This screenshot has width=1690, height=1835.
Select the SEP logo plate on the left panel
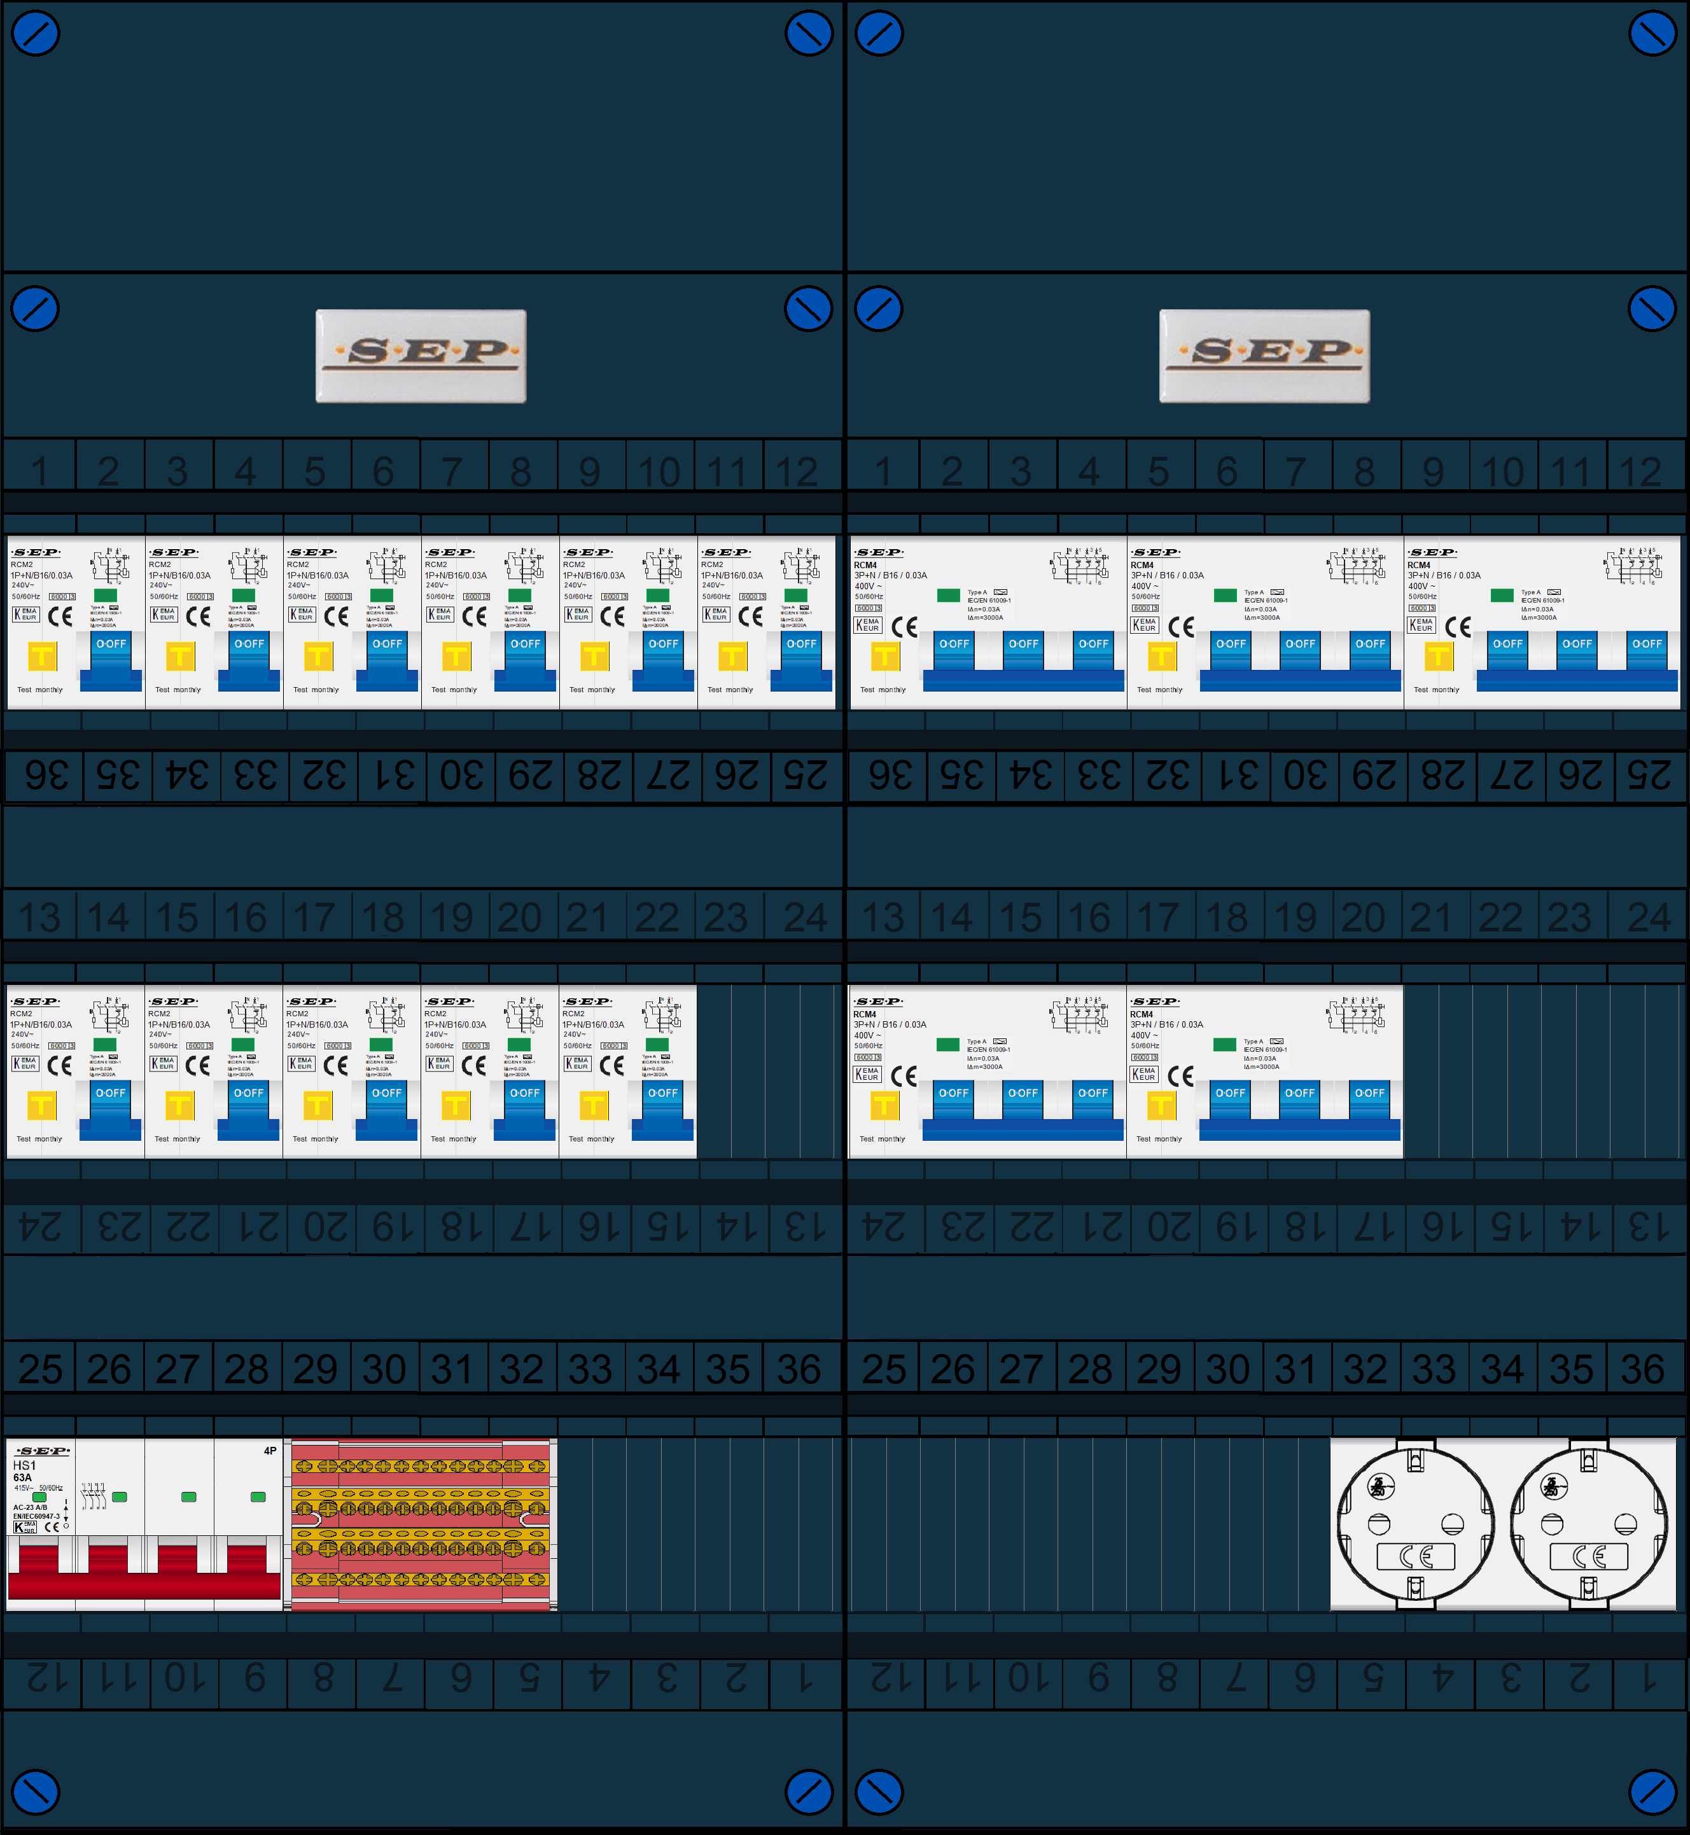(421, 356)
